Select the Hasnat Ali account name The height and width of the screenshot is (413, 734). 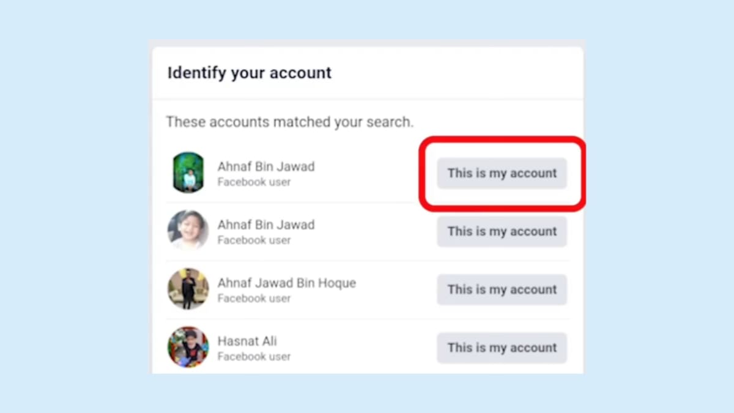coord(247,341)
